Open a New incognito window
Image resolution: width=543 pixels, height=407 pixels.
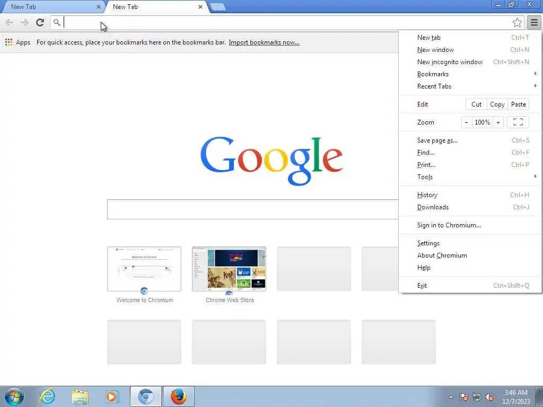pyautogui.click(x=470, y=62)
